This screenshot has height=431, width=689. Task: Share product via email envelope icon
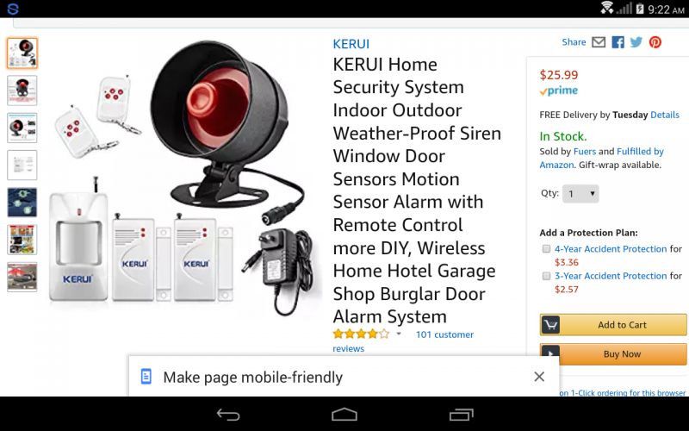pyautogui.click(x=599, y=42)
